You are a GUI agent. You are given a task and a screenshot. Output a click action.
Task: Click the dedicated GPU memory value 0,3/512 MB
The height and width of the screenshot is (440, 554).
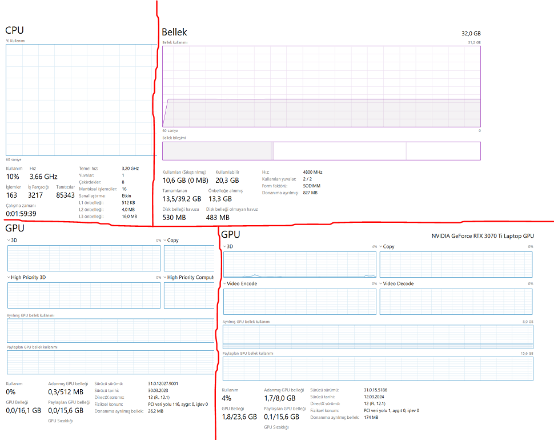point(66,392)
